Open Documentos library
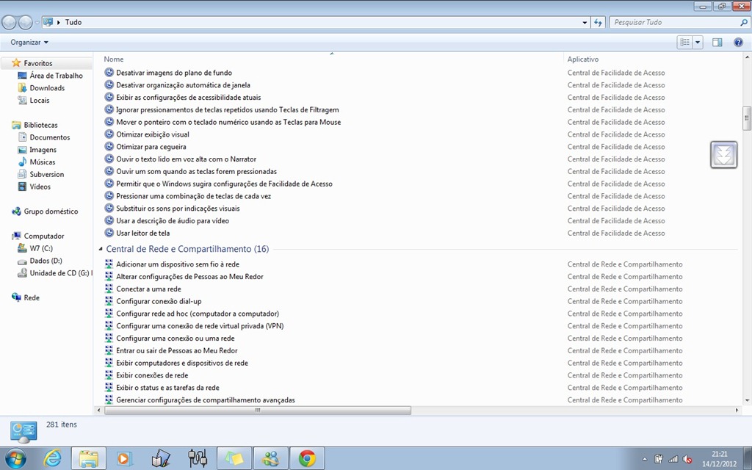Viewport: 752px width, 470px height. coord(49,137)
